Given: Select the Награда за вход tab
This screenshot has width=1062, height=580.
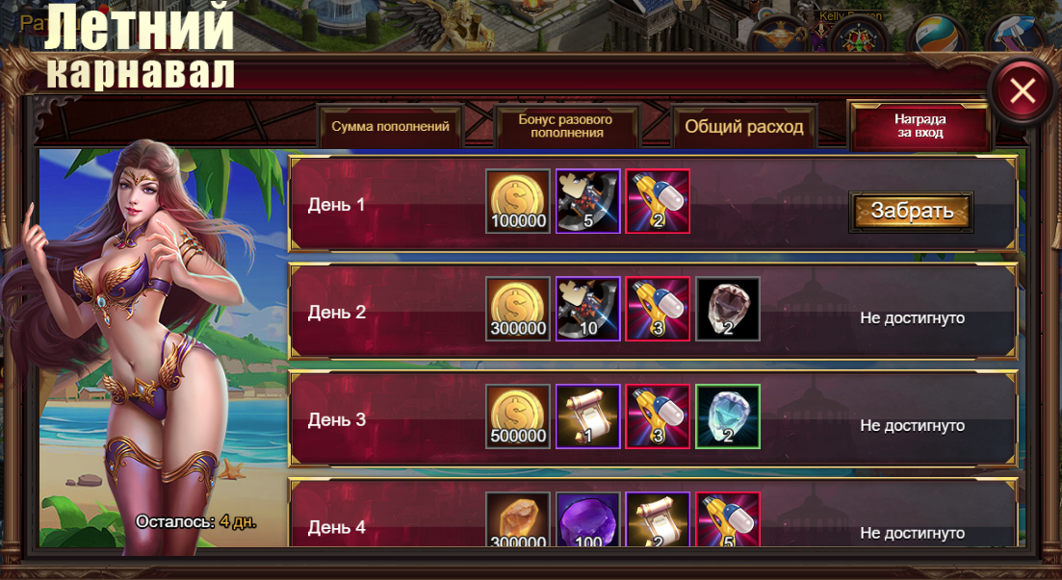Looking at the screenshot, I should 920,127.
